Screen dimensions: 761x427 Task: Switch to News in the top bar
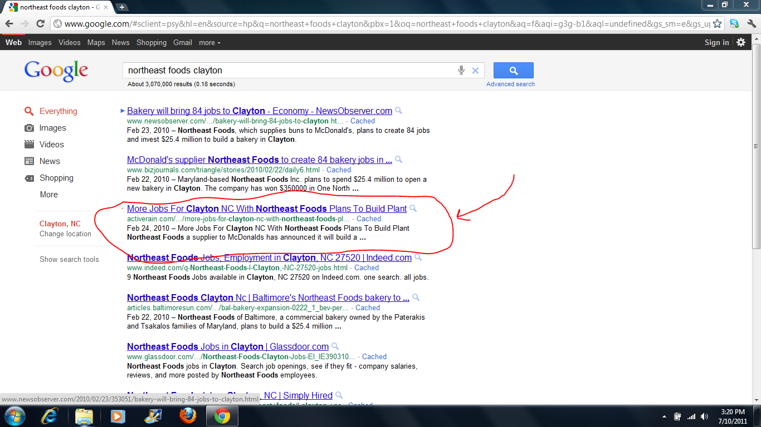pyautogui.click(x=120, y=42)
